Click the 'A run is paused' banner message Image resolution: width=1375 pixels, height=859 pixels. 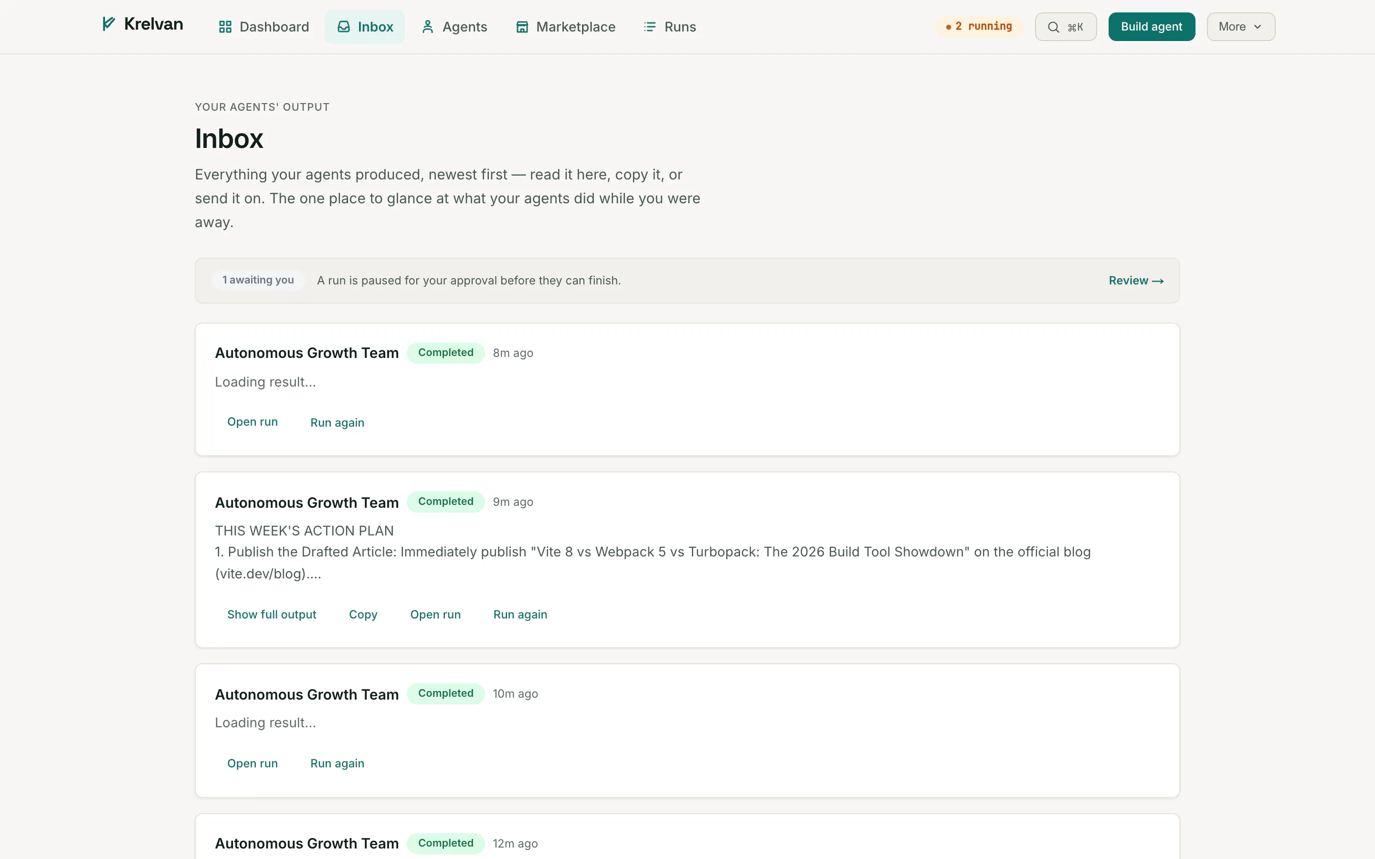coord(469,281)
